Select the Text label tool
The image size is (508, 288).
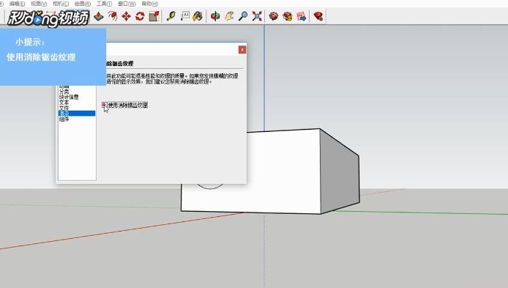click(x=184, y=16)
